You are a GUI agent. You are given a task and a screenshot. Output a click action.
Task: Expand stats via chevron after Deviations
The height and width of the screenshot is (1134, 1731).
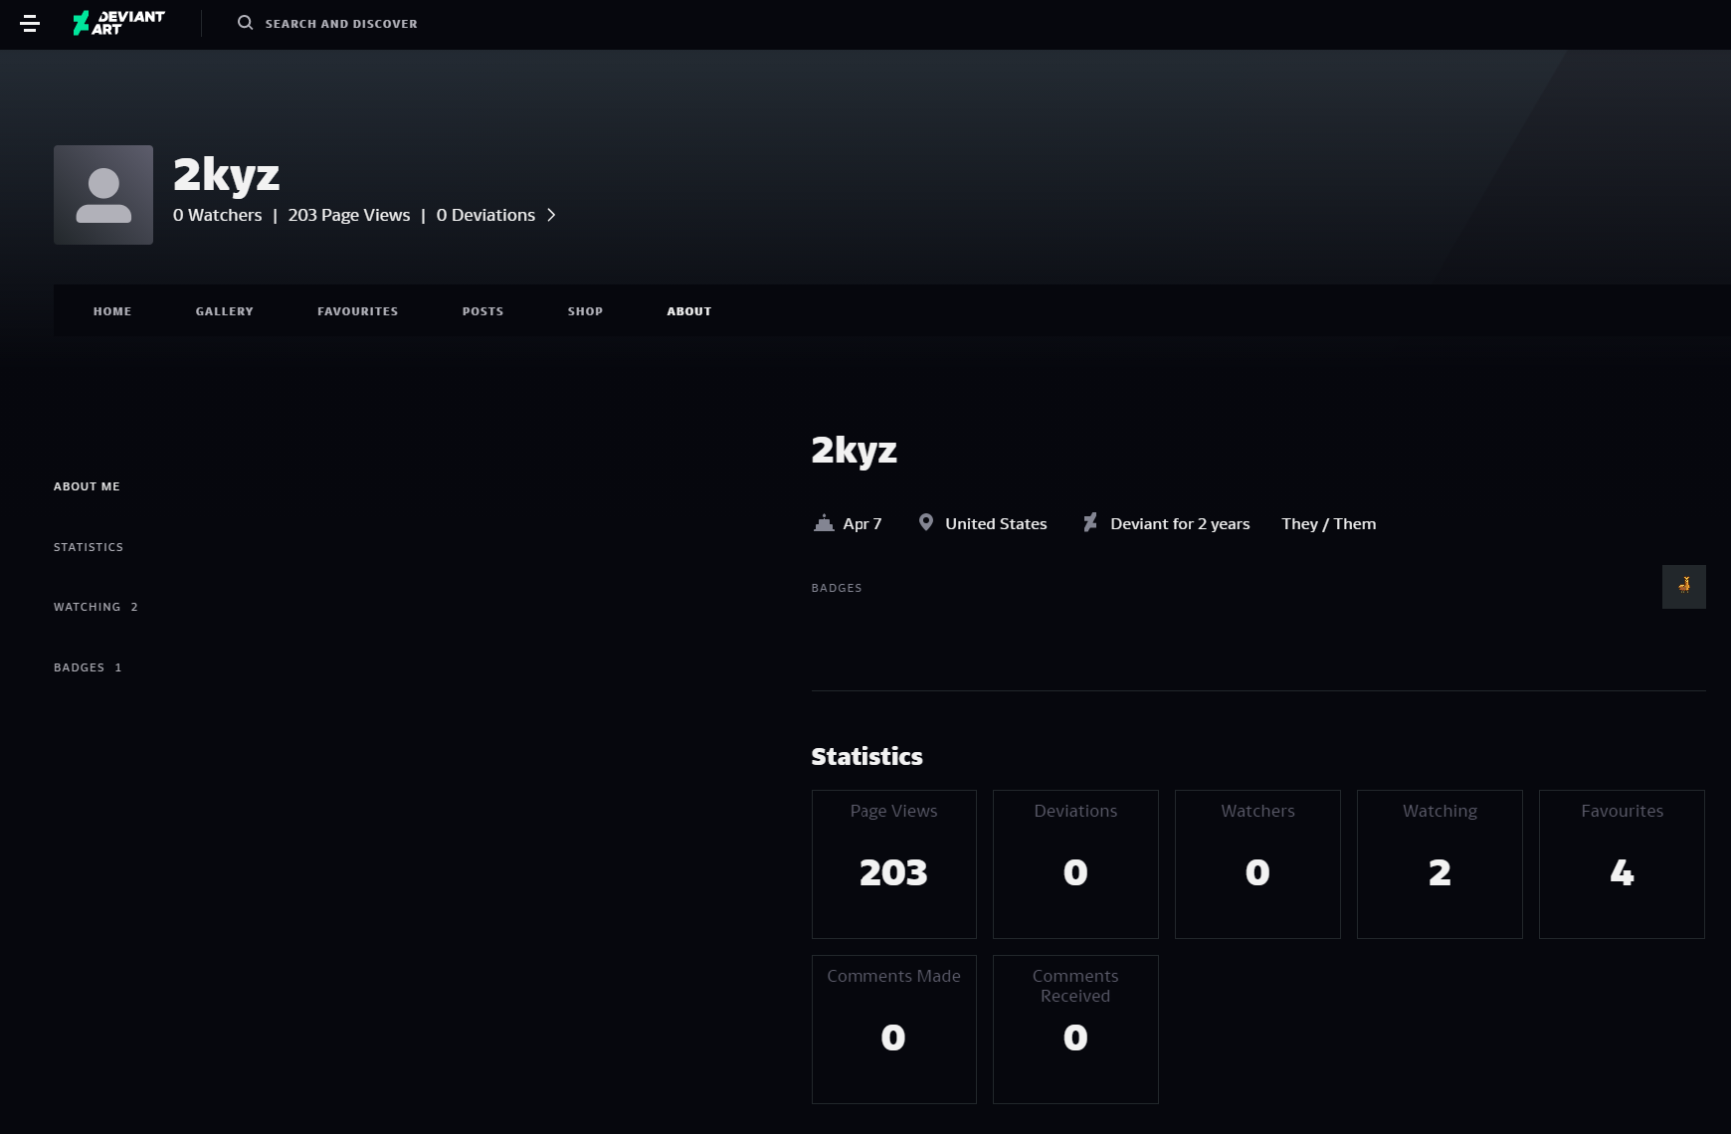(551, 215)
